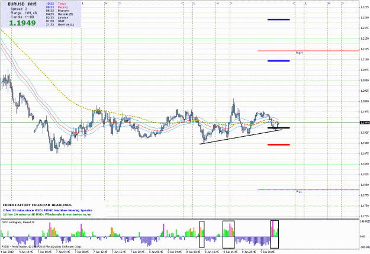
Task: Select the Range 189, 46 readout
Action: 24,13
